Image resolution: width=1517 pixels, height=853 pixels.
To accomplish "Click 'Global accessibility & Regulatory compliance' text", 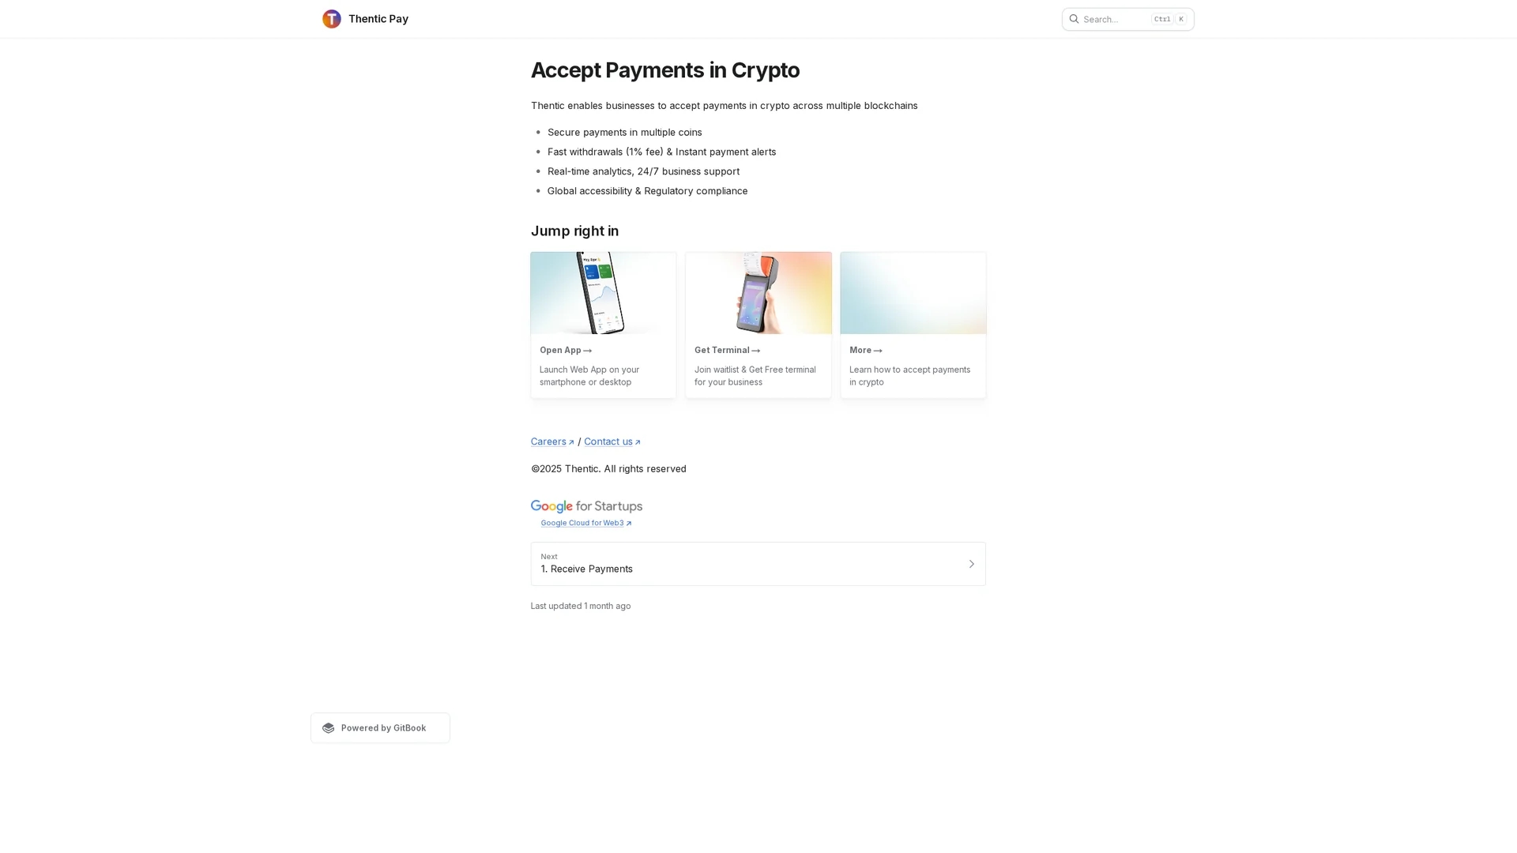I will point(647,191).
